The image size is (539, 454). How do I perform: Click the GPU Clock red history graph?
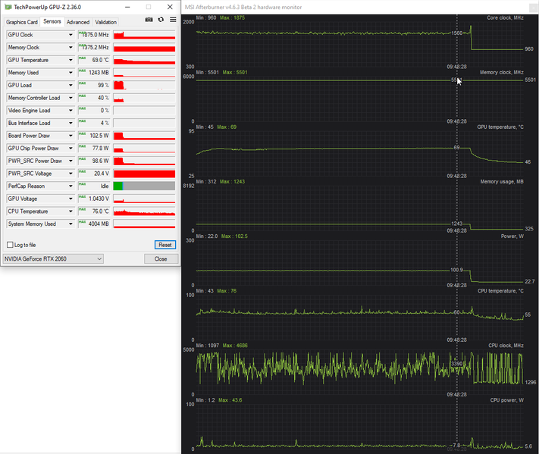(x=144, y=35)
